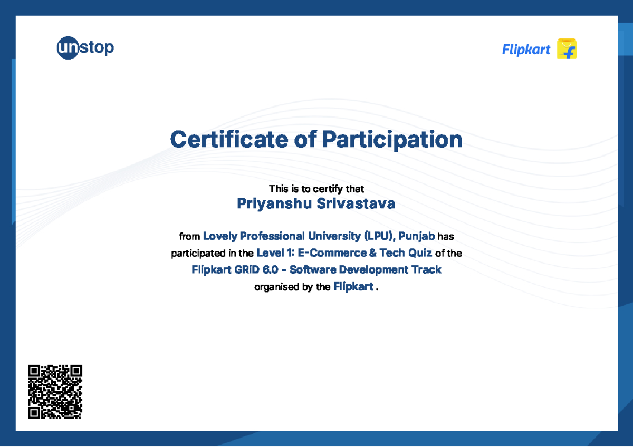Viewport: 633px width, 447px height.
Task: Click the word 'Punjab'
Action: pos(417,236)
